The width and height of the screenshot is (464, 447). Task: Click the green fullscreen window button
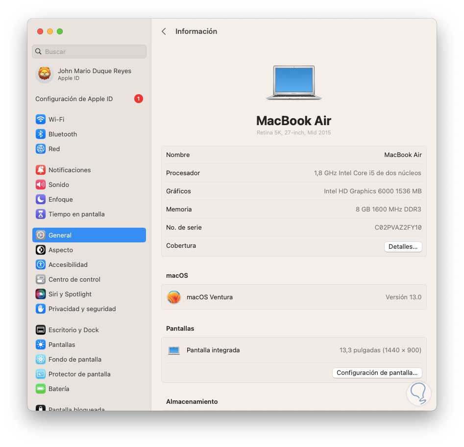click(x=60, y=31)
